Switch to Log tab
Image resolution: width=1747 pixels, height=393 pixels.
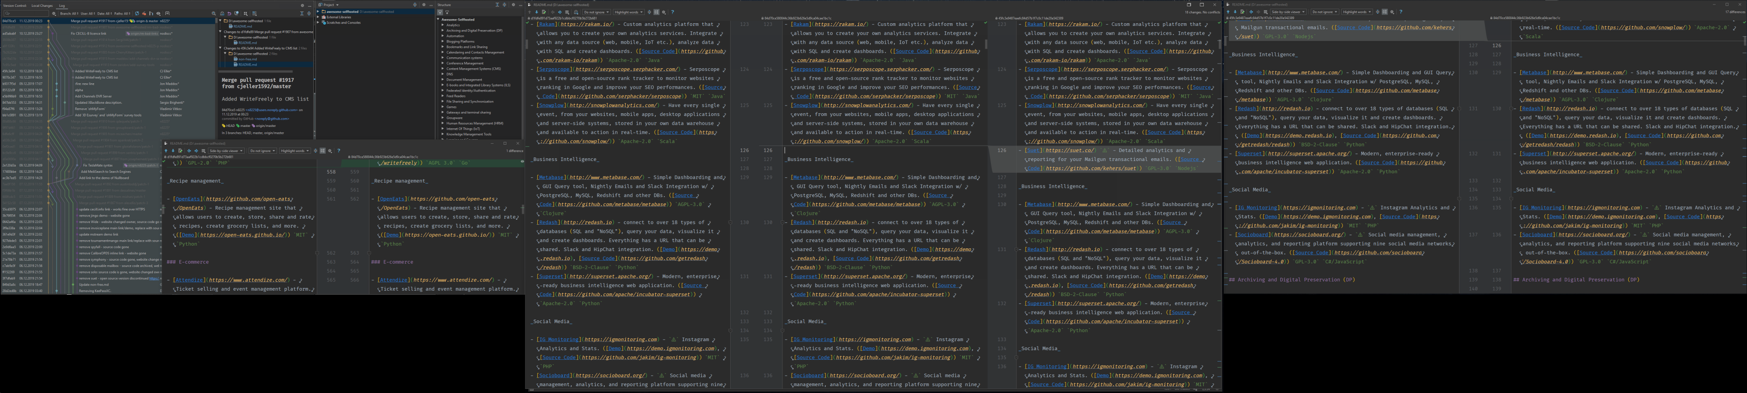coord(62,5)
